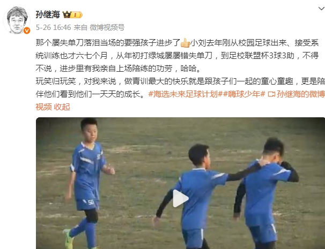Open the 孙继海 profile avatar
Screen dimensions: 325x249
[17, 20]
